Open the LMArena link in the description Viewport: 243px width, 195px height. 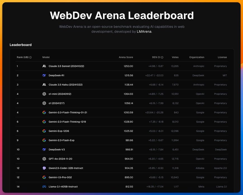[144, 31]
